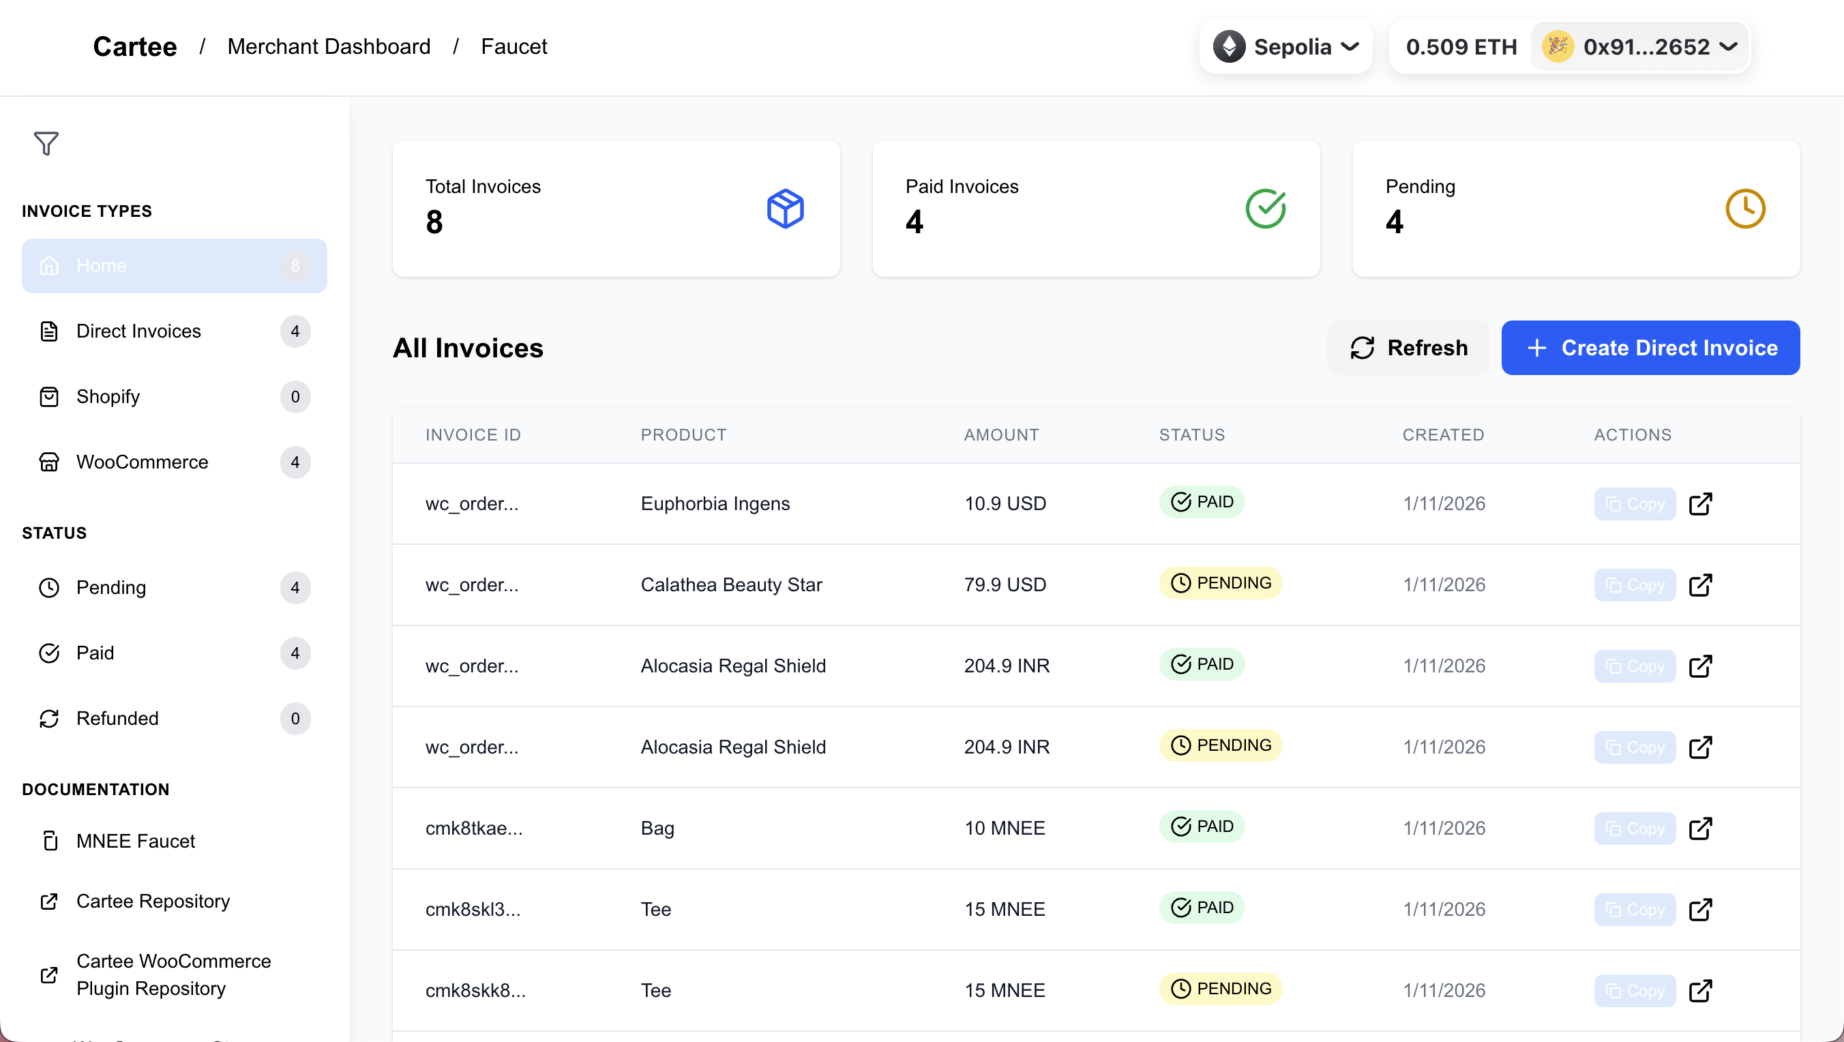Viewport: 1844px width, 1042px height.
Task: Open external link for Euphorbia Ingens invoice
Action: click(x=1700, y=504)
